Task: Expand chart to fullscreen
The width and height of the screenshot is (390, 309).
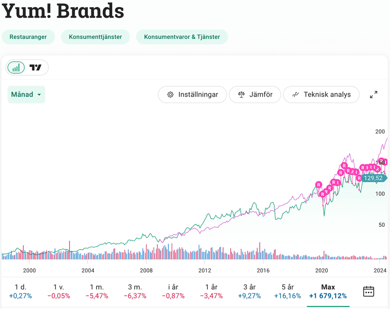Action: point(374,95)
